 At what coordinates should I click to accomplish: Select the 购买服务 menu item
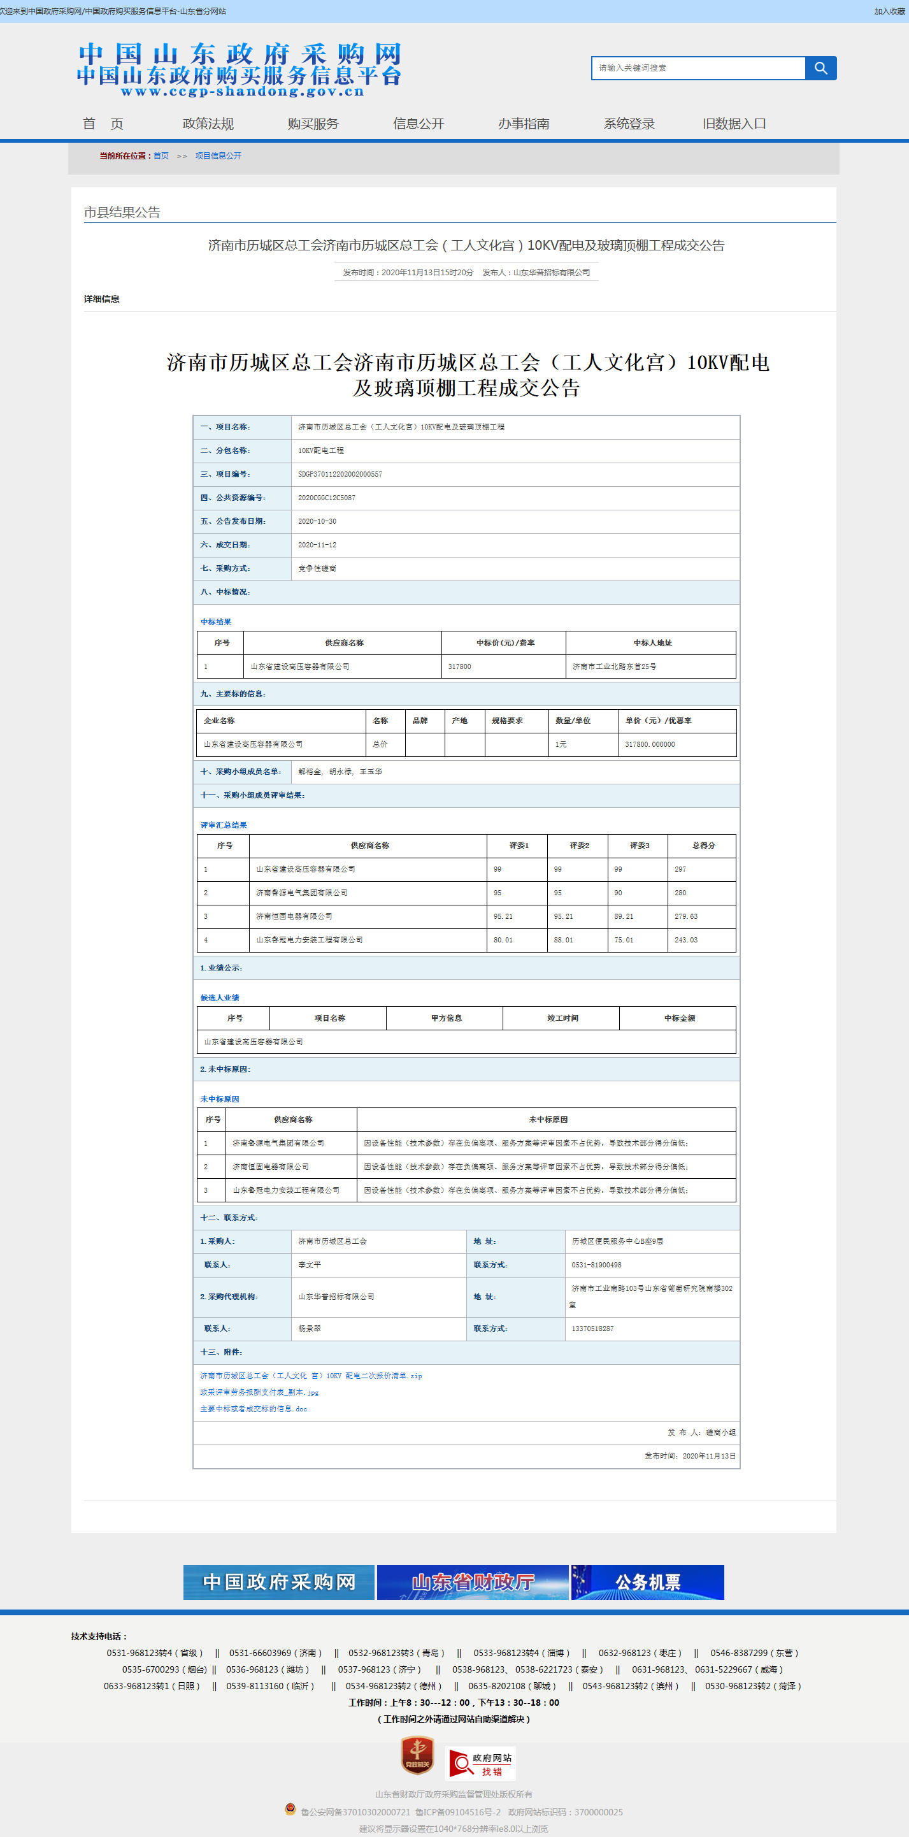click(313, 124)
